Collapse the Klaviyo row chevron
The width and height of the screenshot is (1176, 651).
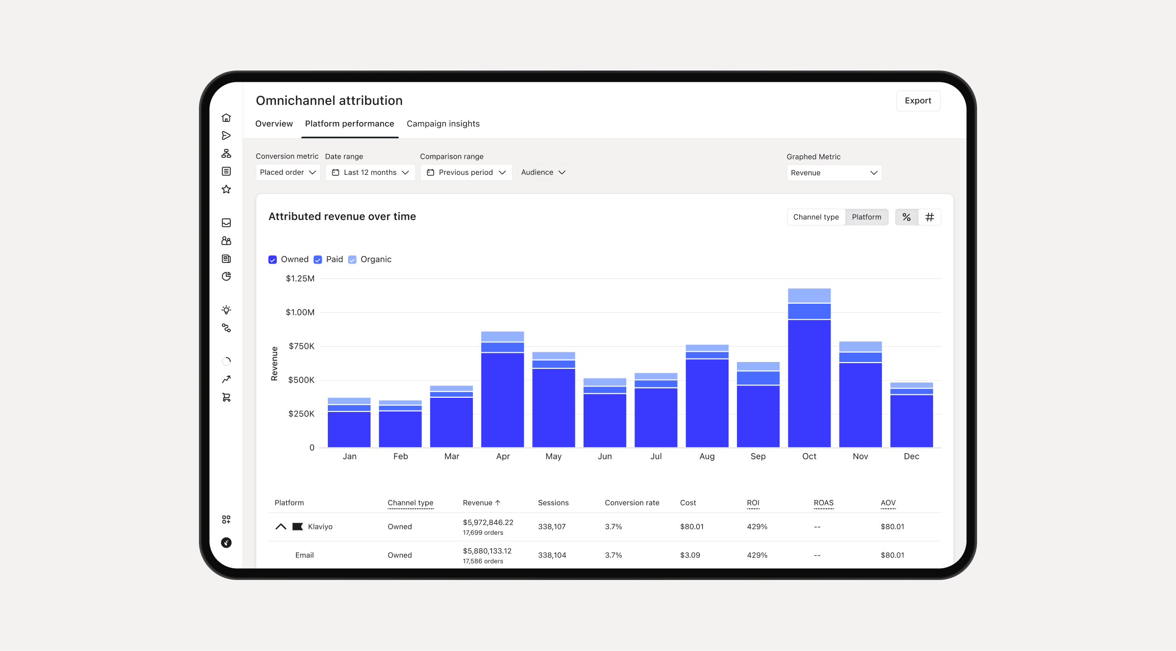[281, 527]
